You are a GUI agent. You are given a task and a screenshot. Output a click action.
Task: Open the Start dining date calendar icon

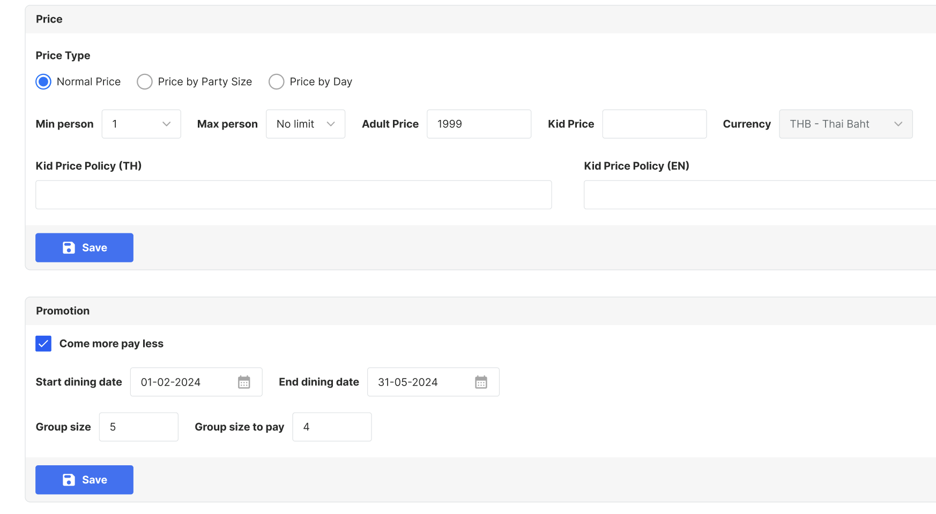click(244, 382)
